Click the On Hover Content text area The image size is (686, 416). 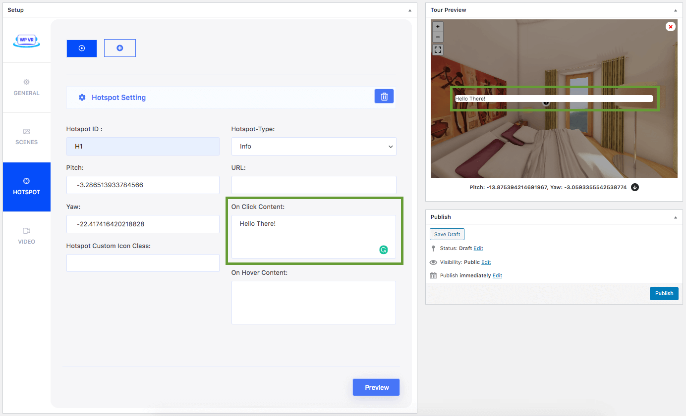313,303
